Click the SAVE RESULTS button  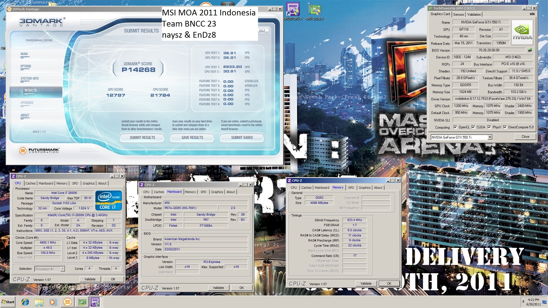(192, 138)
